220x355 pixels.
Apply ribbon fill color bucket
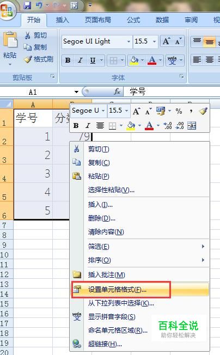click(134, 60)
